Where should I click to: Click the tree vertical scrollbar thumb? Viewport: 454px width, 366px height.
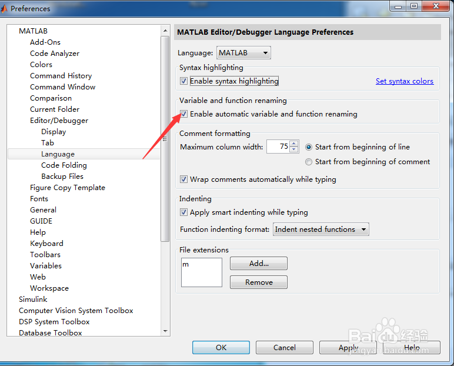coord(165,138)
